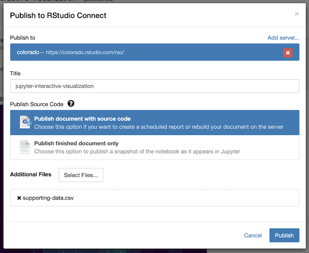
Task: Click the blue Publish button
Action: click(x=285, y=235)
